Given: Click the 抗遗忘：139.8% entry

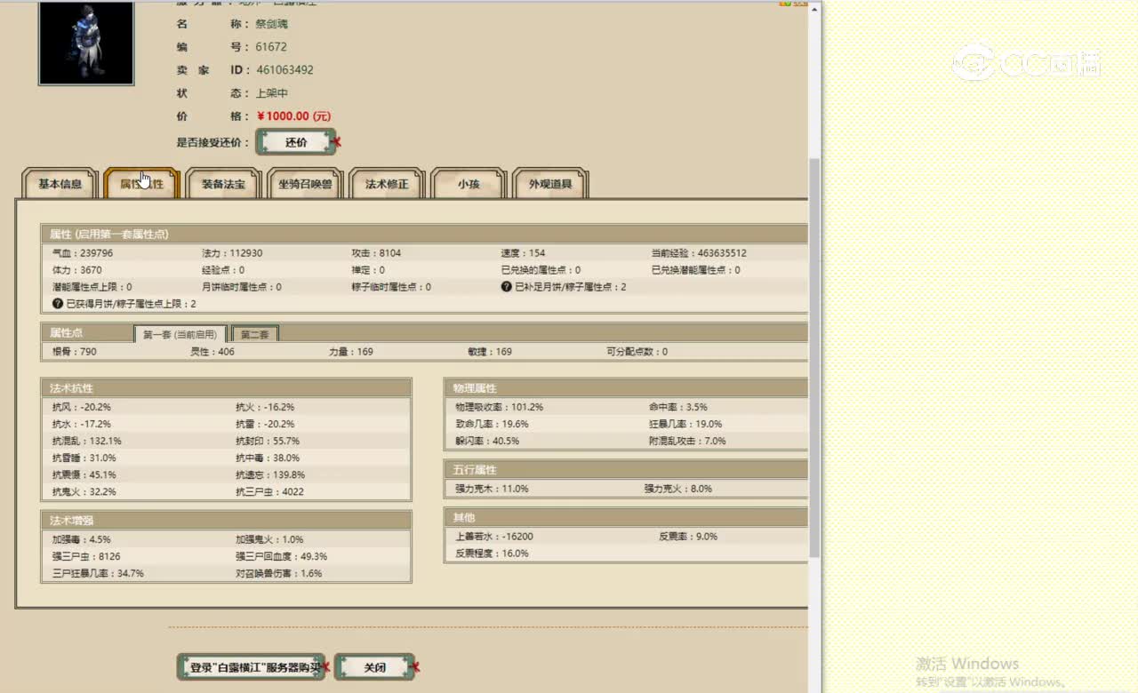Looking at the screenshot, I should click(x=270, y=474).
